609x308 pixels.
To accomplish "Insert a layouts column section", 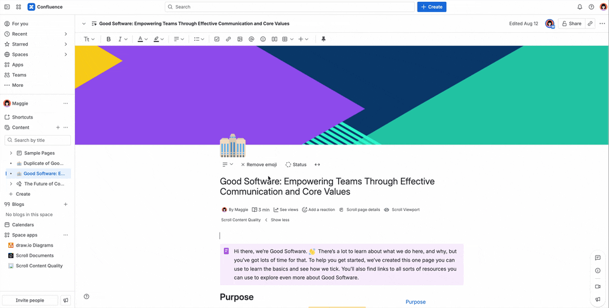I will click(x=274, y=39).
